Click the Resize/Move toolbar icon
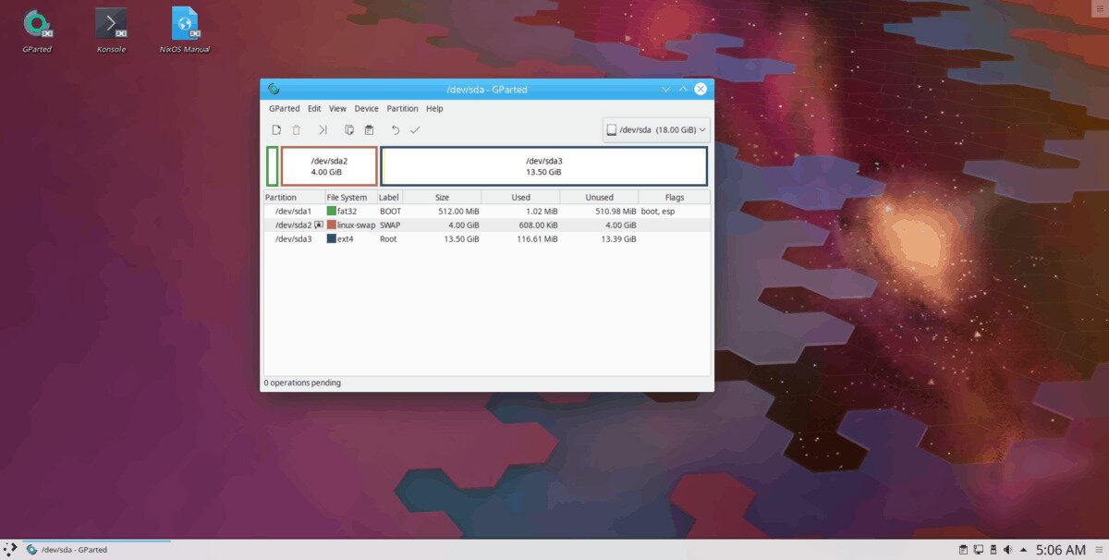Image resolution: width=1109 pixels, height=560 pixels. pyautogui.click(x=323, y=130)
